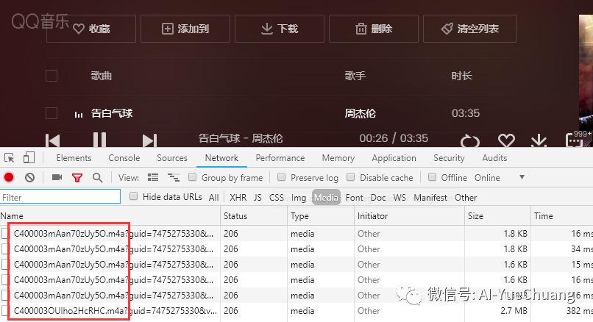Sort by the Time column header

click(x=562, y=216)
